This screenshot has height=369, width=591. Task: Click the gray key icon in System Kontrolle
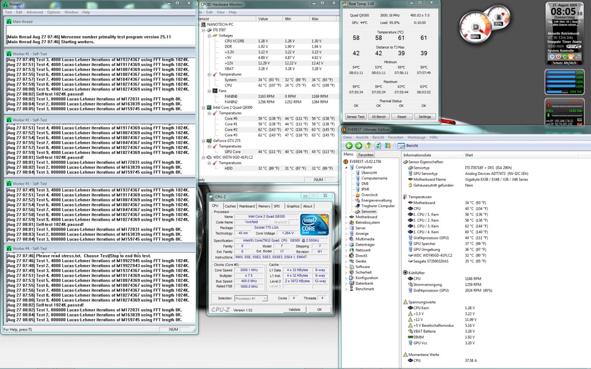577,57
